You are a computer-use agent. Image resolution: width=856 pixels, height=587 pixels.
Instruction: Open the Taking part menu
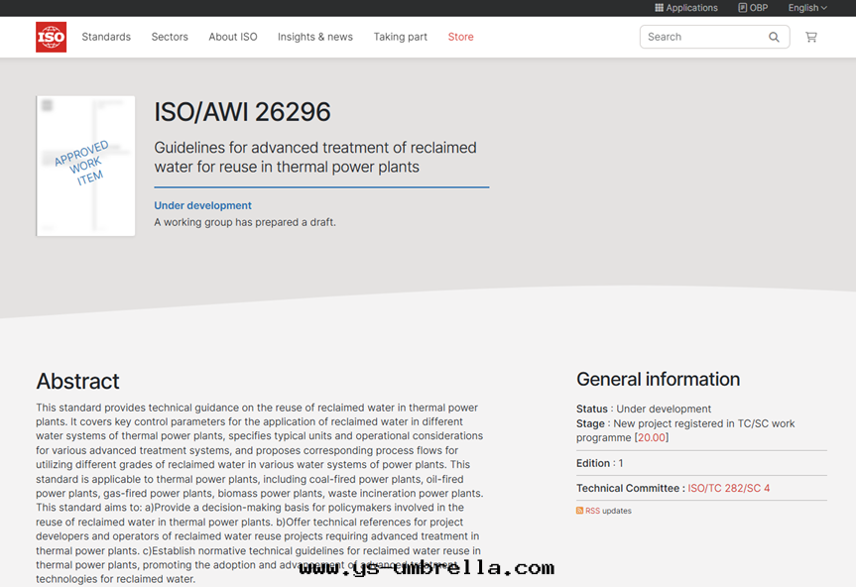[x=401, y=37]
